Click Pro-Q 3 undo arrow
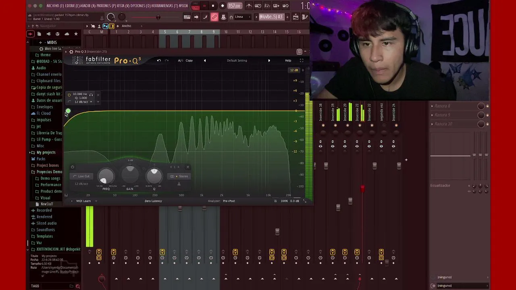This screenshot has height=290, width=516. [x=159, y=60]
